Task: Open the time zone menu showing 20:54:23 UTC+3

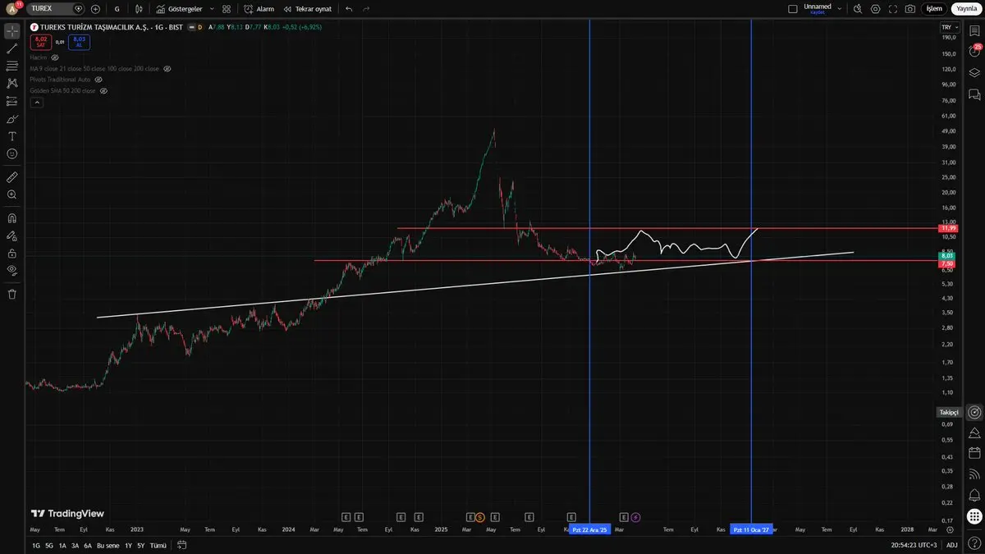Action: pos(914,545)
